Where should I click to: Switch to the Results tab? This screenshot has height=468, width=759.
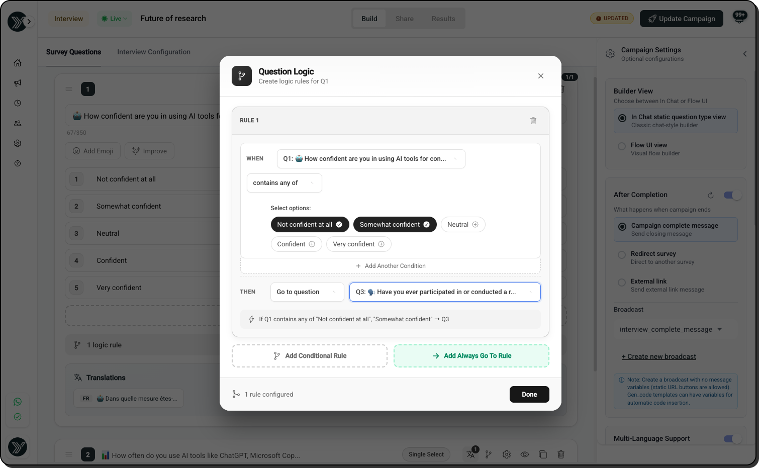[x=443, y=19]
